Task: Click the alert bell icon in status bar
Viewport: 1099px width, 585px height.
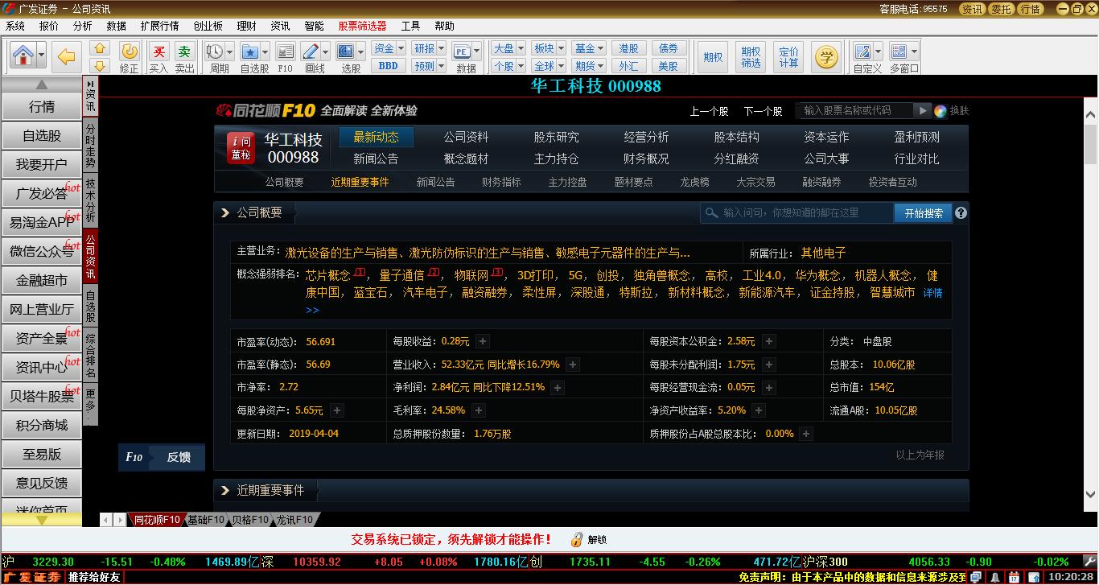Action: pyautogui.click(x=994, y=576)
